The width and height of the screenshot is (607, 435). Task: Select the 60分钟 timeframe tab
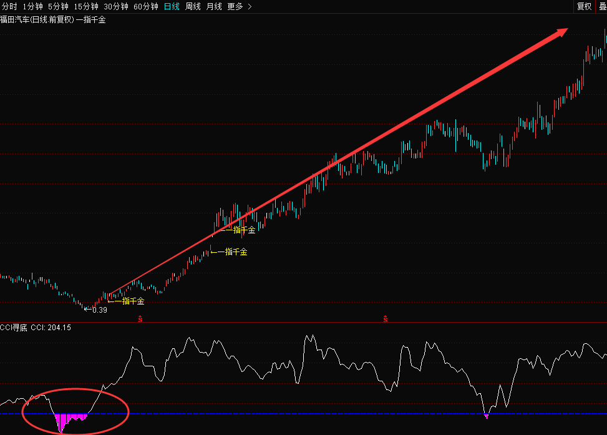[x=145, y=7]
